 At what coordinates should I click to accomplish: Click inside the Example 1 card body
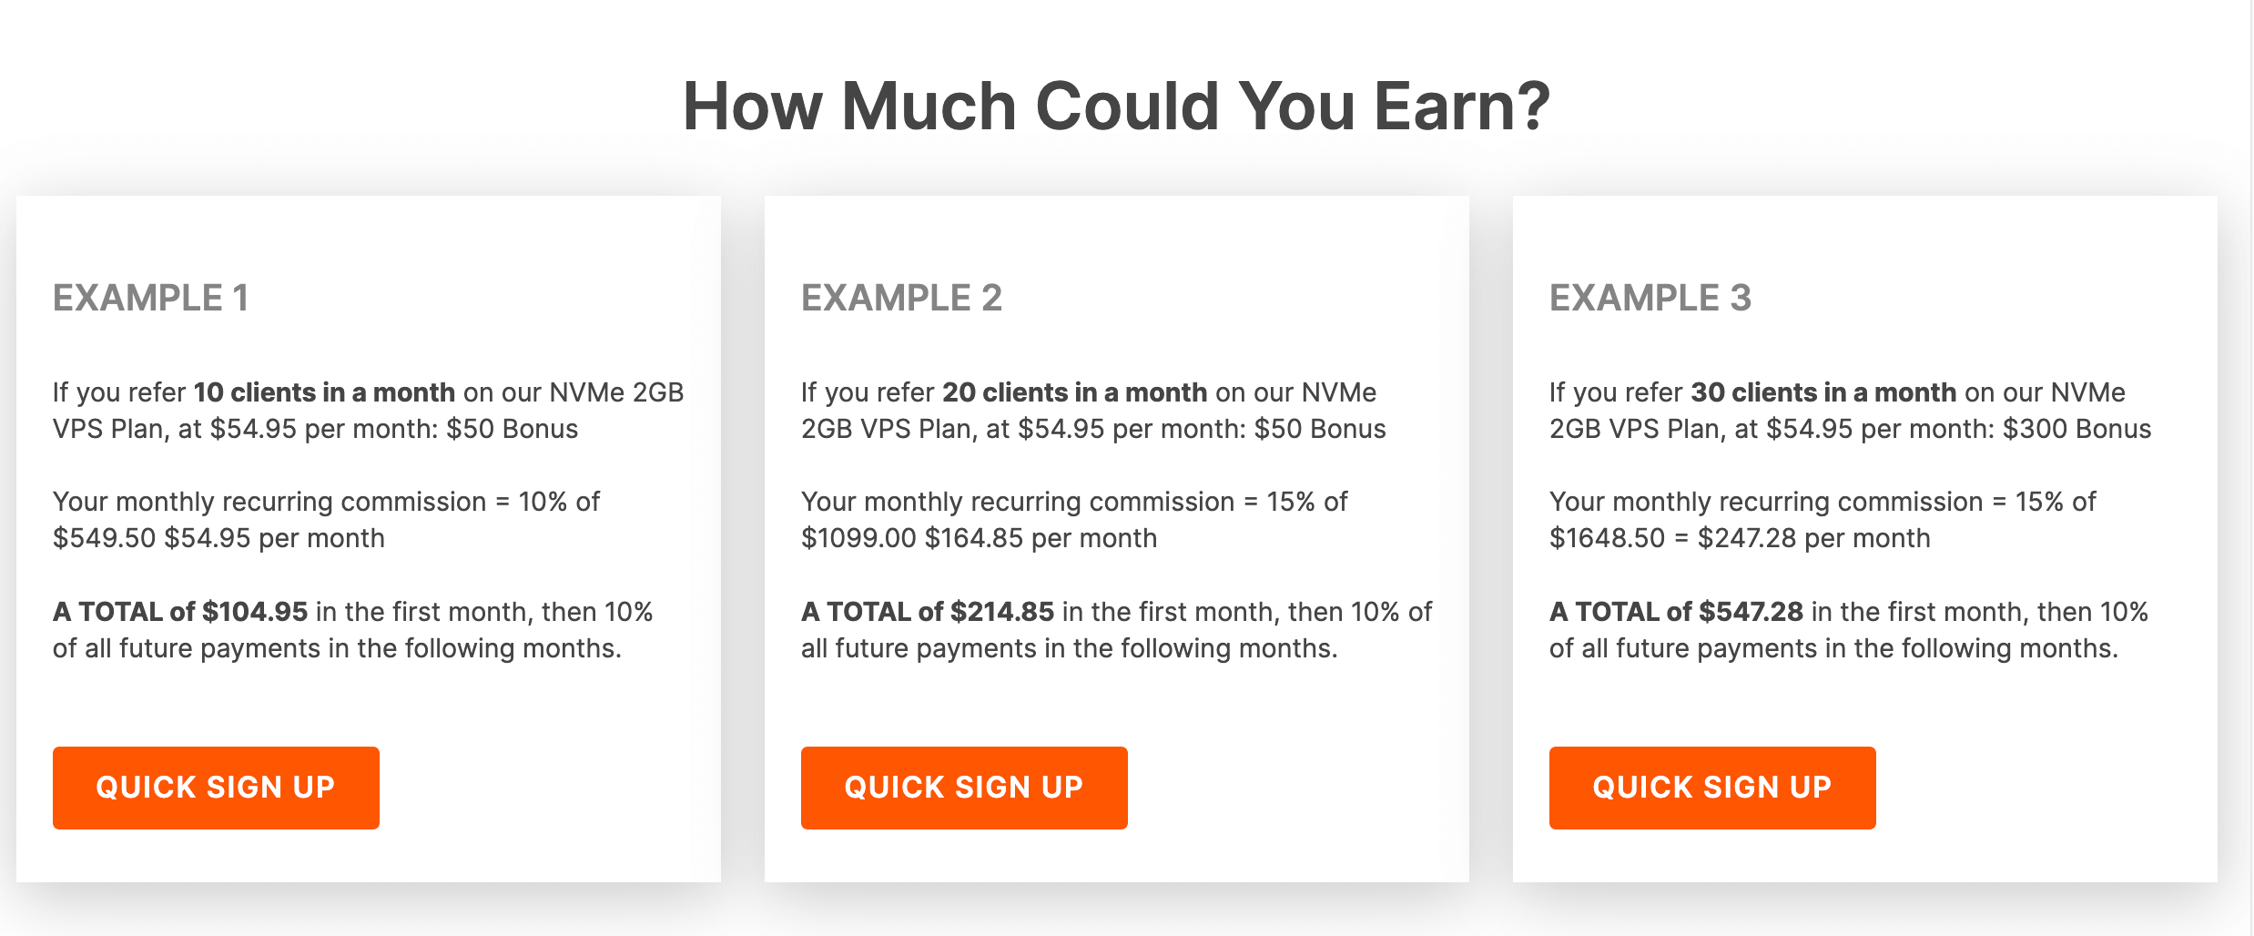click(364, 501)
